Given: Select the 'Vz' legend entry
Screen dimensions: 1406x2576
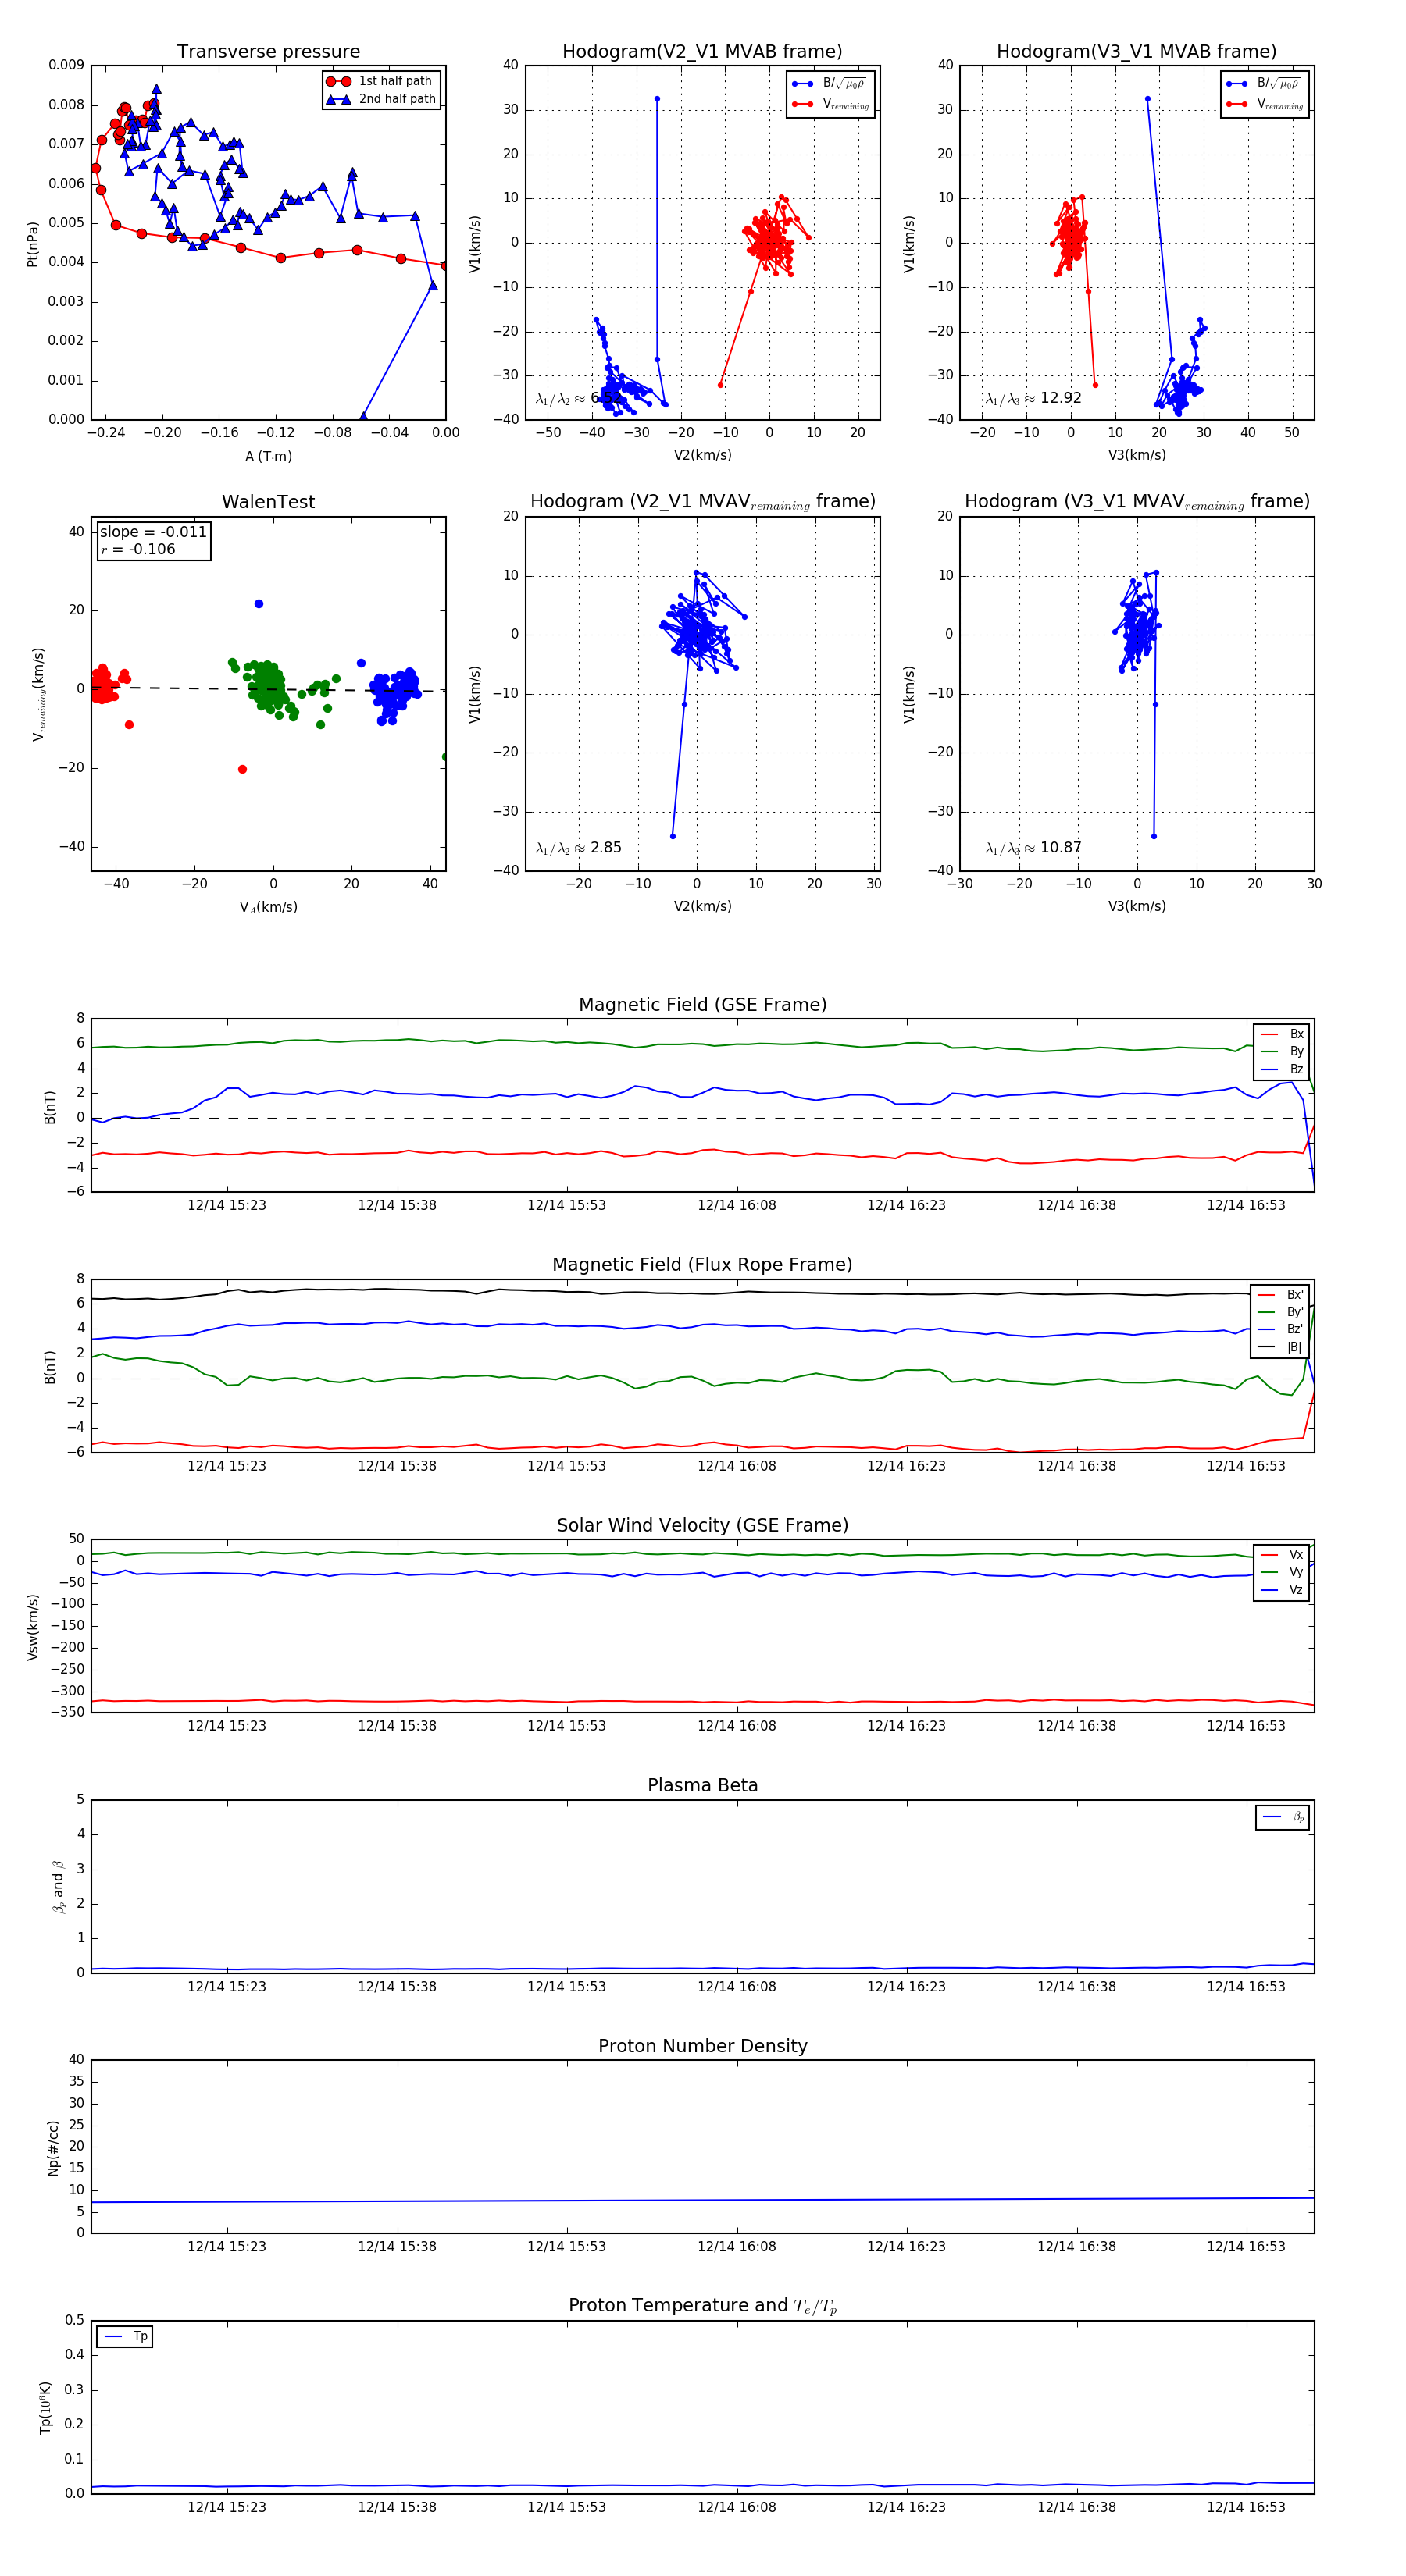Looking at the screenshot, I should [1282, 1590].
